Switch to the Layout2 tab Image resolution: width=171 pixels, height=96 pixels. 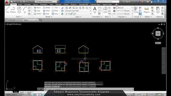29,92
